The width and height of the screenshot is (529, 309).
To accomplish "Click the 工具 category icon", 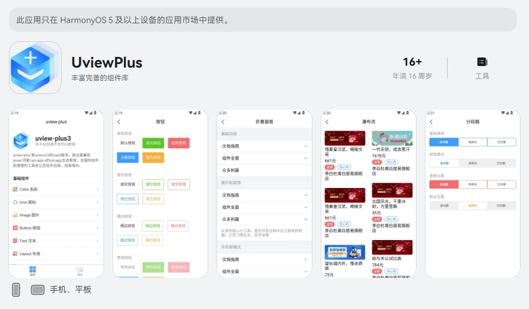I will click(x=482, y=62).
